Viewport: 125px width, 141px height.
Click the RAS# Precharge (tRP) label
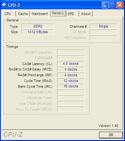(35, 75)
